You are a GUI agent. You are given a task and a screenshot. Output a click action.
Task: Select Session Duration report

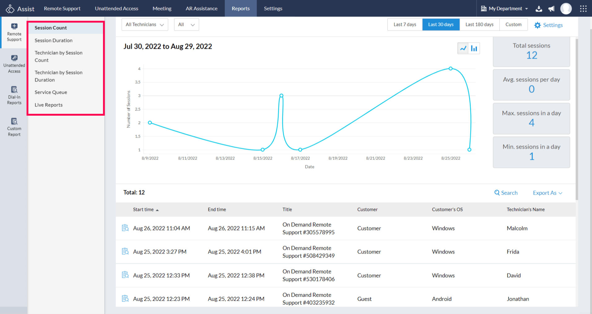(x=54, y=40)
